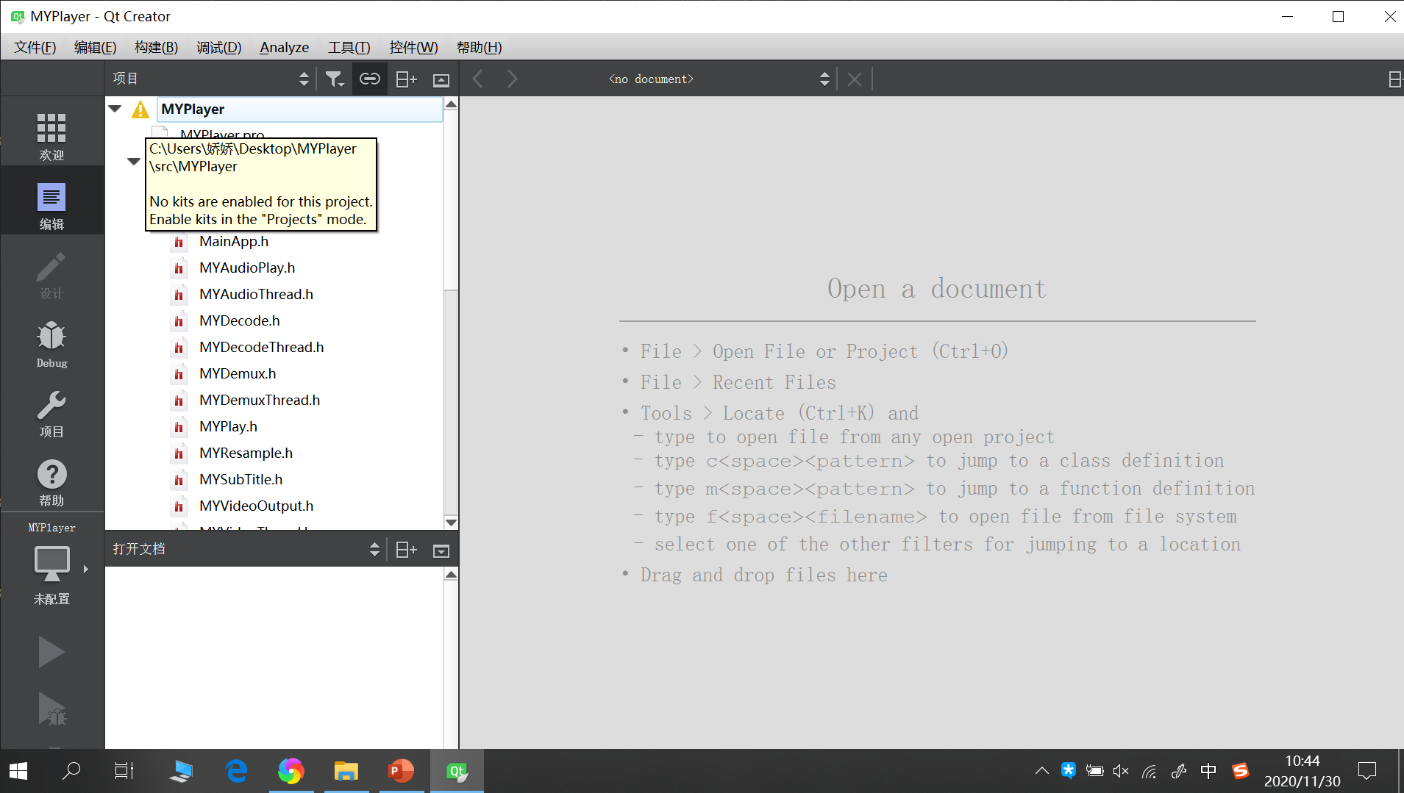Screen dimensions: 1404x793
Task: Select MainApp.h in the project tree
Action: click(234, 241)
